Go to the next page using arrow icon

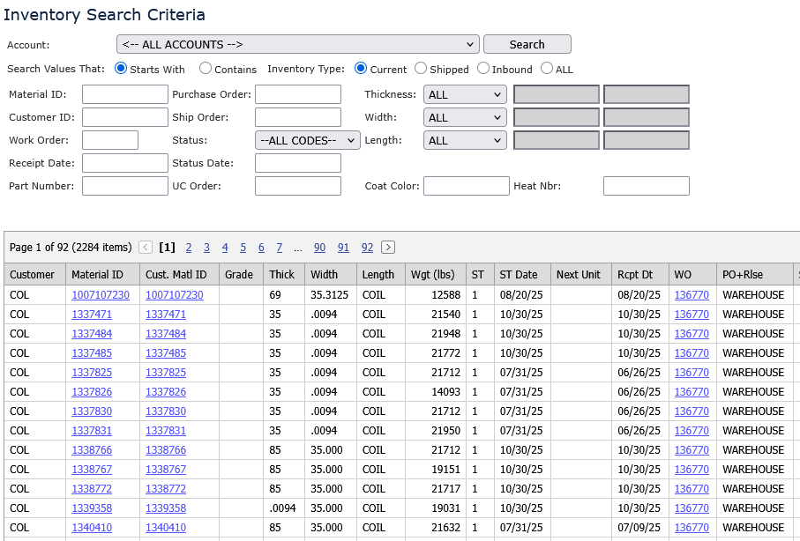(x=387, y=248)
